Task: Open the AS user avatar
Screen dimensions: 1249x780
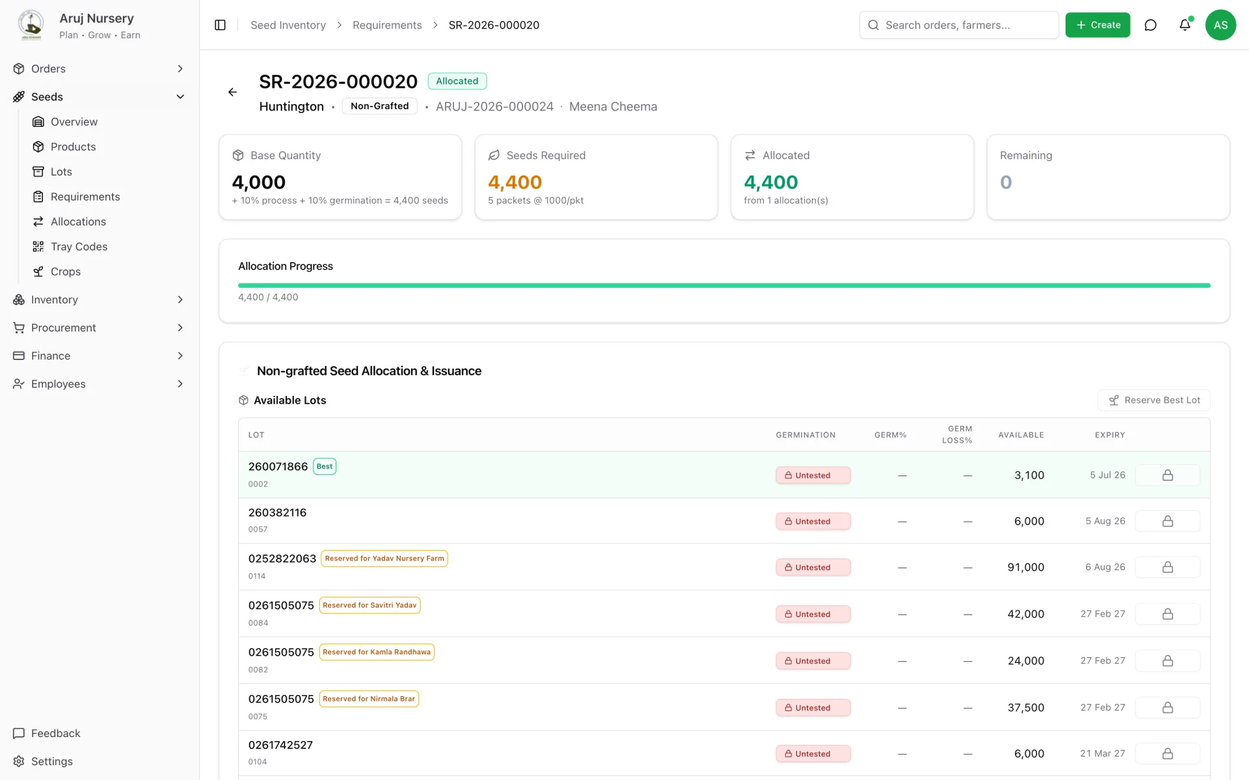Action: (1220, 25)
